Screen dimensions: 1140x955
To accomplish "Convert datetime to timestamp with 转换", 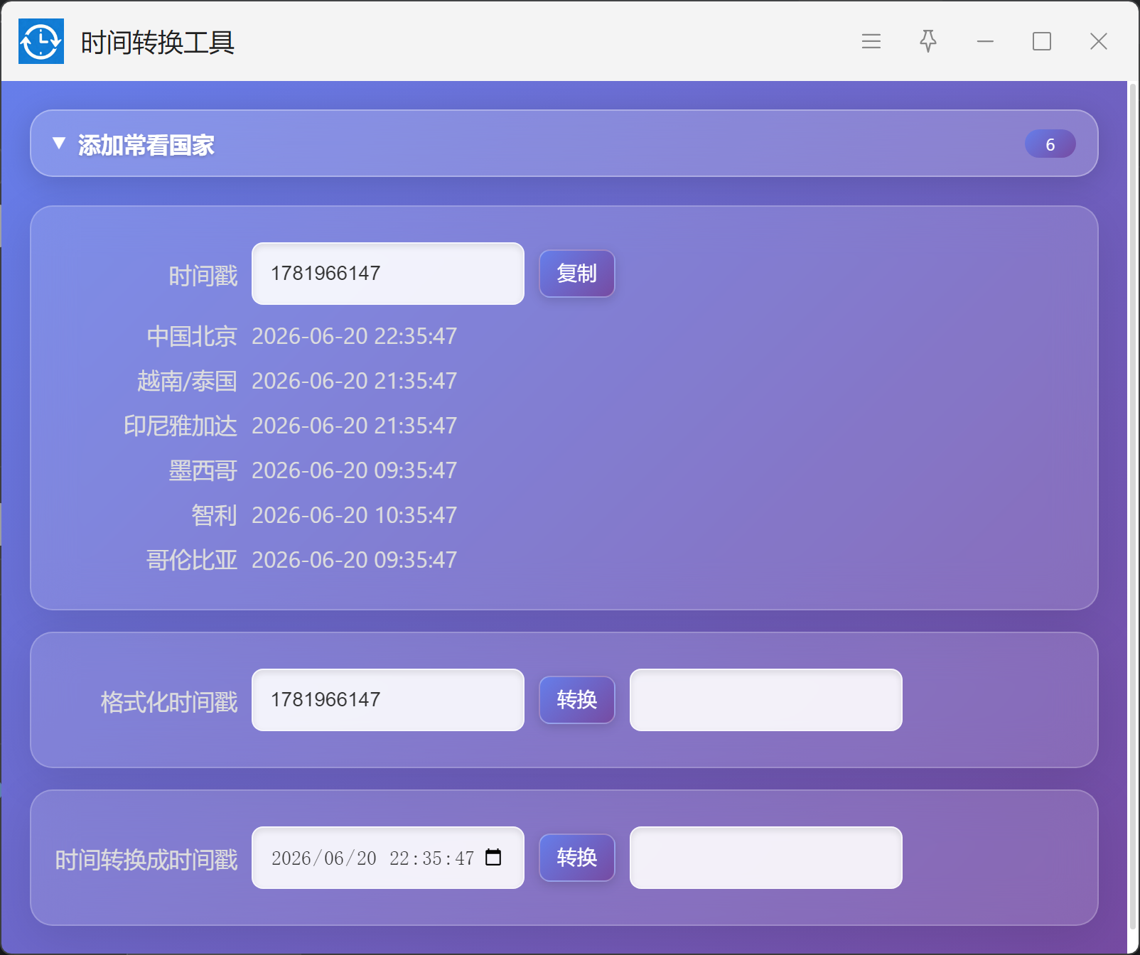I will pos(577,858).
